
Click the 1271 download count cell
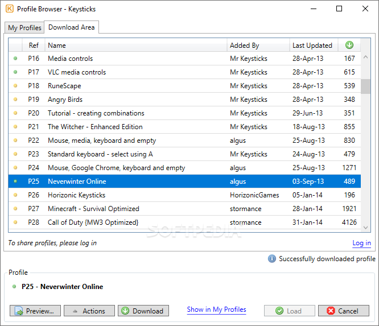coord(349,168)
